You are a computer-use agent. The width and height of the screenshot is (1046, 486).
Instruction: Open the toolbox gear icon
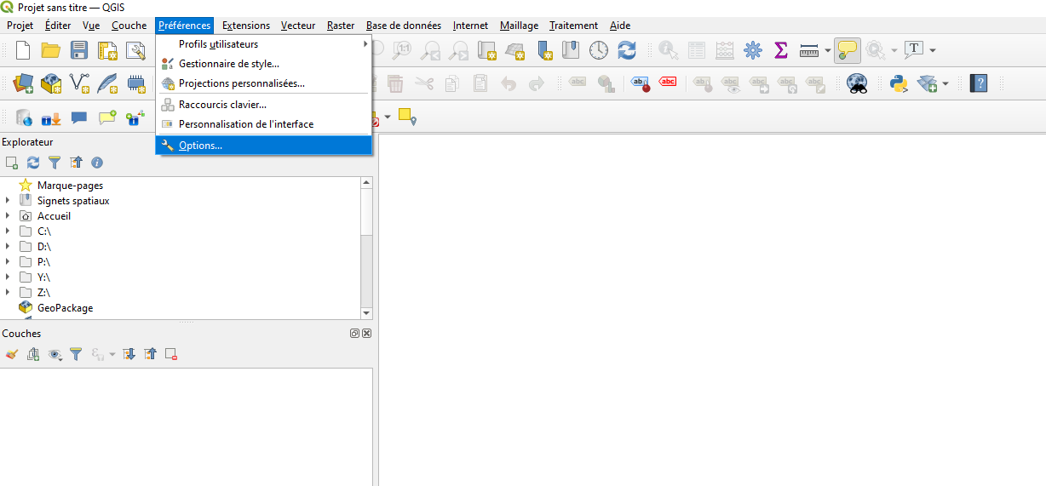pos(752,50)
